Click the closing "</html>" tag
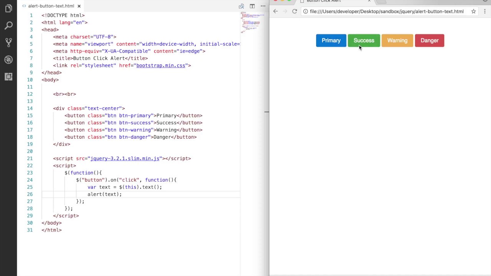The image size is (491, 276). 51,230
